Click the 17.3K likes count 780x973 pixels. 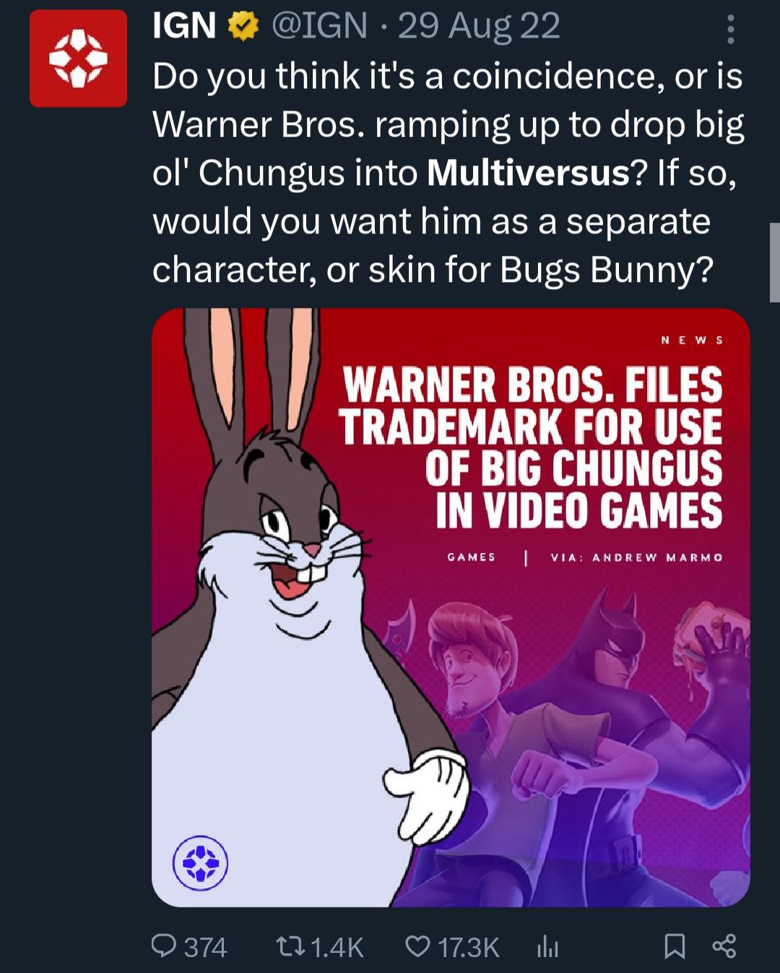pos(469,947)
